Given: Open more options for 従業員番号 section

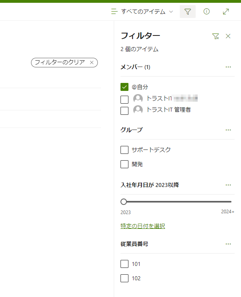Looking at the screenshot, I should click(228, 244).
